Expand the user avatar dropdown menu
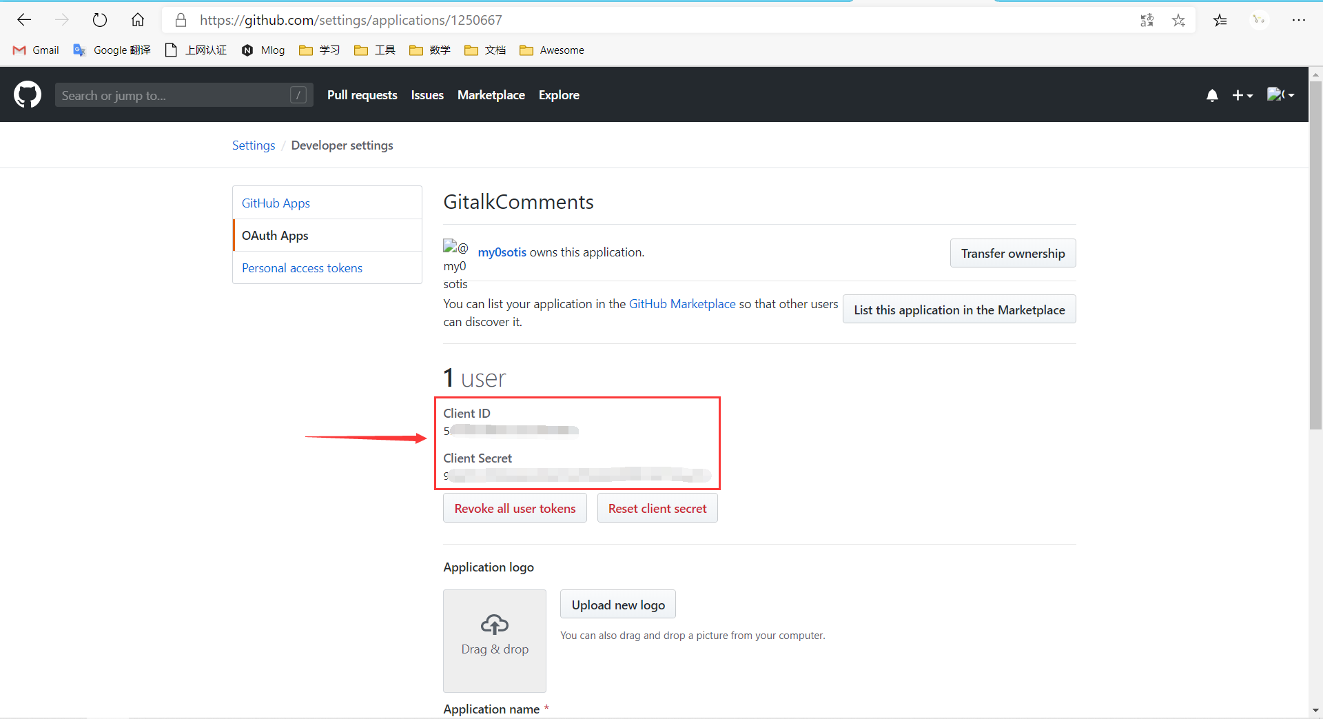The image size is (1323, 719). pos(1281,95)
